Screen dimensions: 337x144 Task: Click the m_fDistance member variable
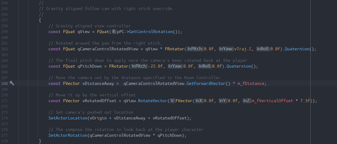pos(252,83)
